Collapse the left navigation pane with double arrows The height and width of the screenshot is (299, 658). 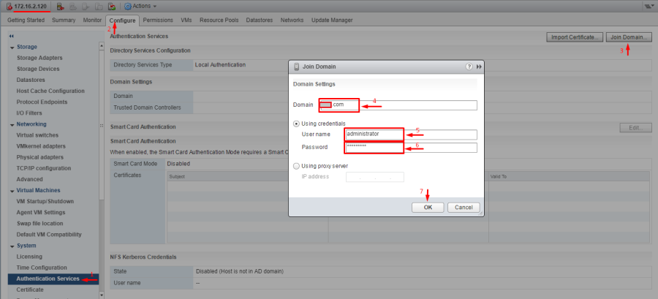[12, 36]
